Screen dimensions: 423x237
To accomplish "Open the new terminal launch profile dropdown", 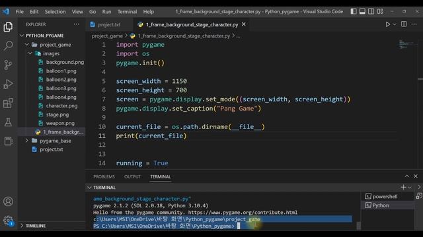I will pos(410,187).
